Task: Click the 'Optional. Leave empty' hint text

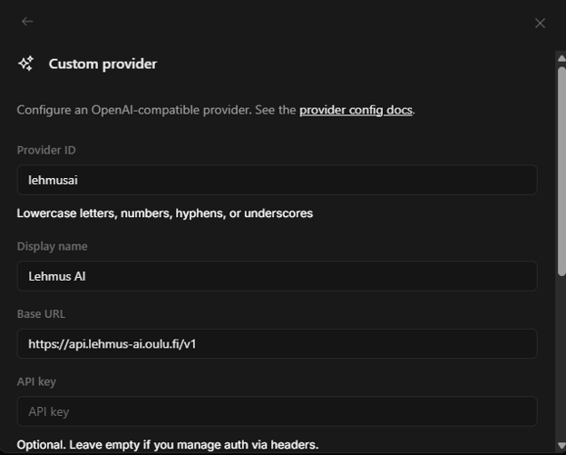Action: [x=168, y=444]
